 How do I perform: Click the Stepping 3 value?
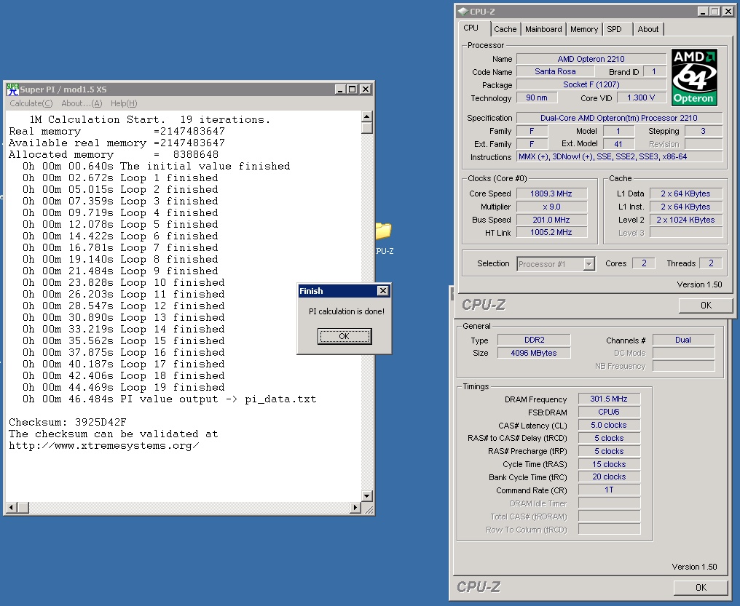pos(703,131)
